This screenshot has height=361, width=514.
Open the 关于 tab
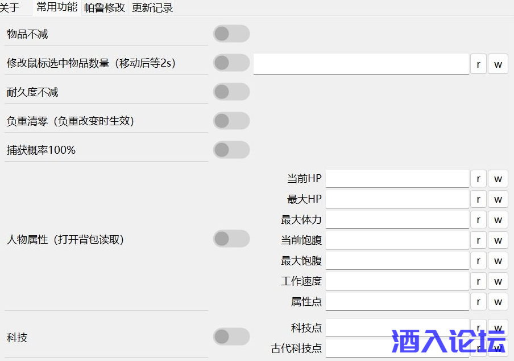coord(10,8)
